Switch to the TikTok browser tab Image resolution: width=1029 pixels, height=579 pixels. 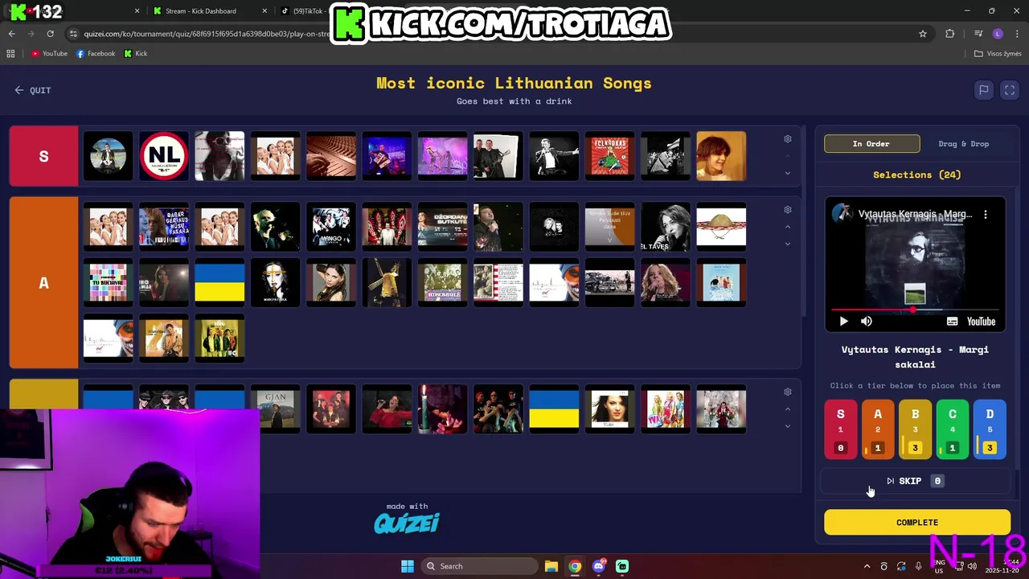[304, 11]
